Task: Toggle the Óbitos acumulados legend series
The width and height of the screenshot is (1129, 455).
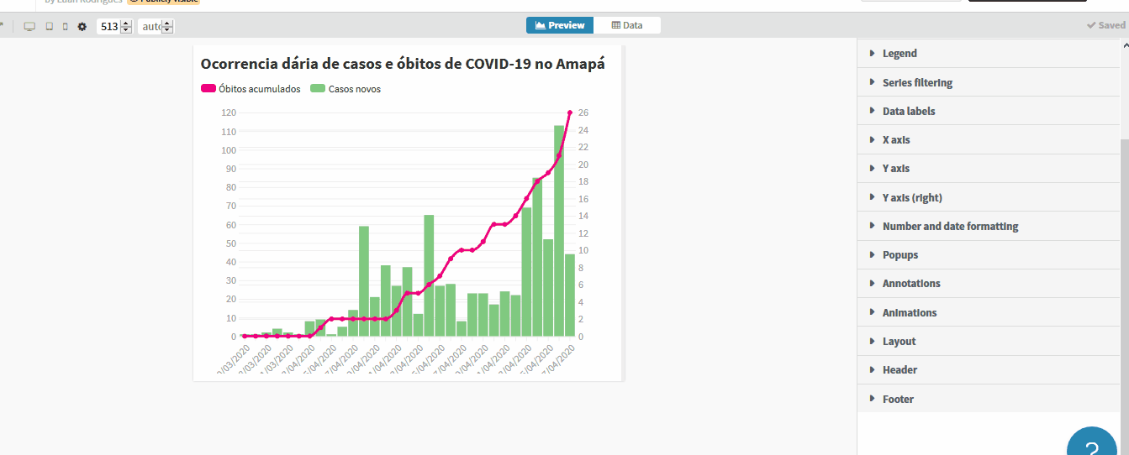Action: (x=251, y=89)
